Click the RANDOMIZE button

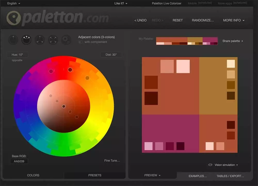pyautogui.click(x=203, y=20)
